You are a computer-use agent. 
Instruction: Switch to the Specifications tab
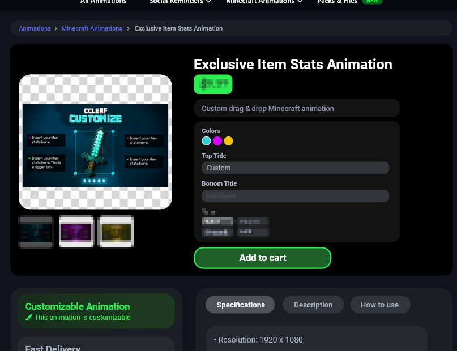[241, 305]
